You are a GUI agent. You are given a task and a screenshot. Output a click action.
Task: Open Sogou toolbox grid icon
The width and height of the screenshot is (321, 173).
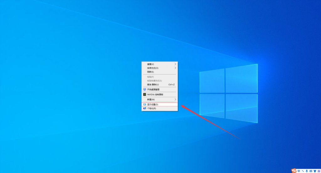click(x=319, y=171)
